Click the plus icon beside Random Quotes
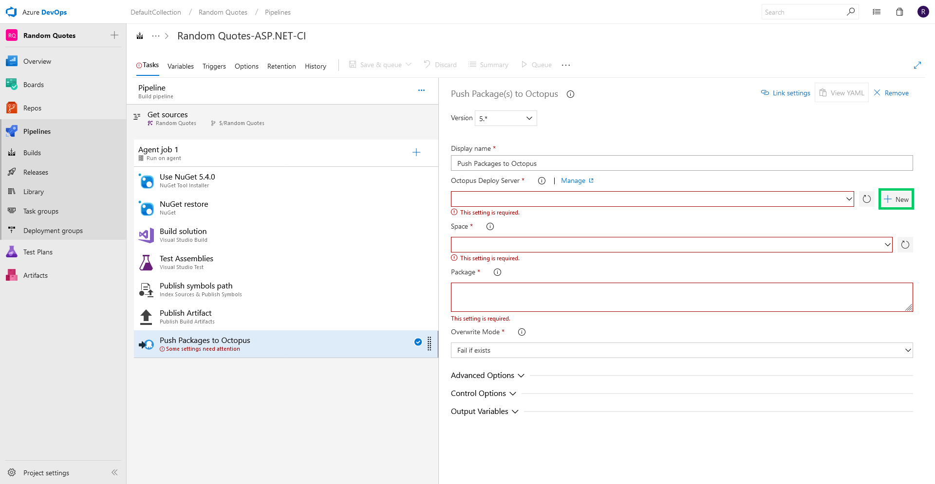 114,35
